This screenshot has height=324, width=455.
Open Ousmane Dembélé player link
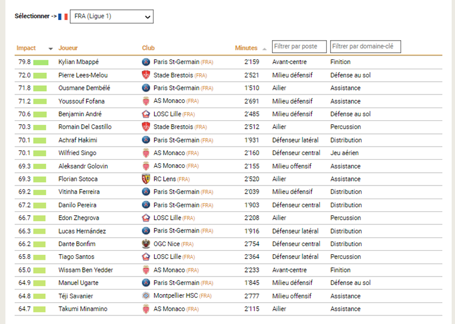click(x=84, y=88)
